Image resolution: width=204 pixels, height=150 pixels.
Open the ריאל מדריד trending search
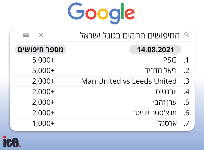pyautogui.click(x=161, y=71)
